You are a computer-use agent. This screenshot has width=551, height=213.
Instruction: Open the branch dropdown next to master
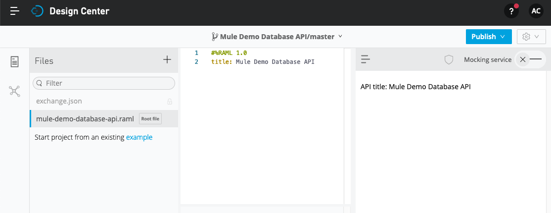pyautogui.click(x=340, y=37)
